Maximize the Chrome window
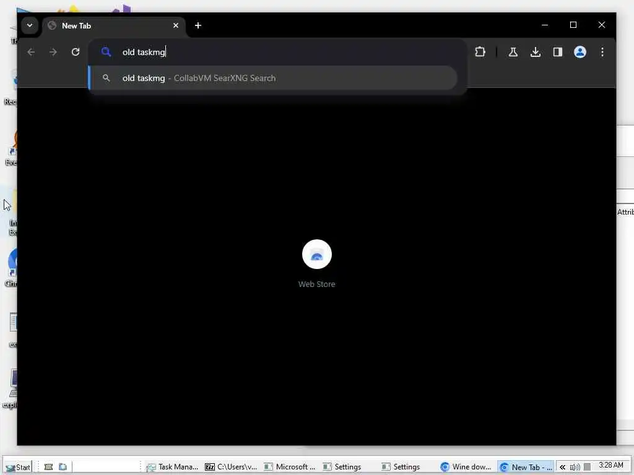This screenshot has height=475, width=634. (573, 25)
